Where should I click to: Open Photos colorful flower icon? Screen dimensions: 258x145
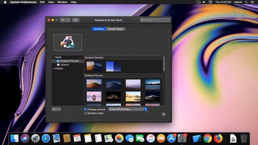(119, 138)
